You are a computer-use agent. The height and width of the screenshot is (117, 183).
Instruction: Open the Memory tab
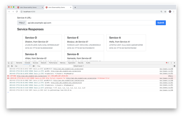point(63,63)
